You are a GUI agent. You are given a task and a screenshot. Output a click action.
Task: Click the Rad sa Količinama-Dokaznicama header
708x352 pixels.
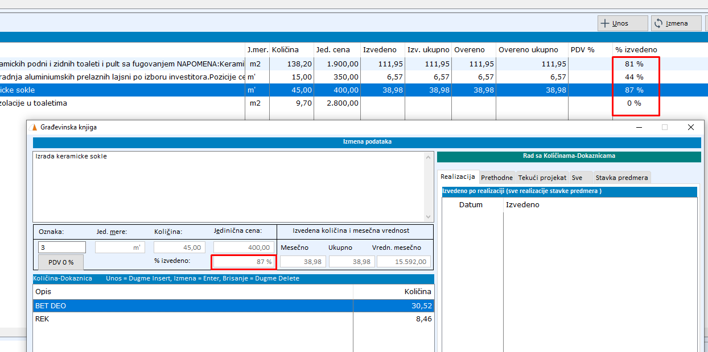569,156
